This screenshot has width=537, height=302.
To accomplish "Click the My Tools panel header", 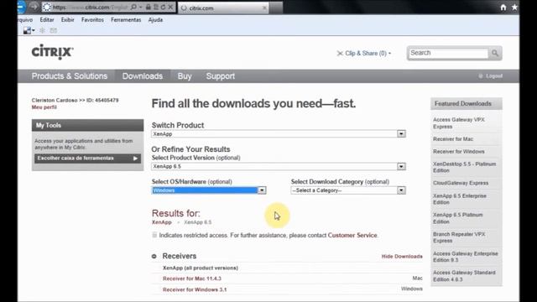I will [x=87, y=125].
